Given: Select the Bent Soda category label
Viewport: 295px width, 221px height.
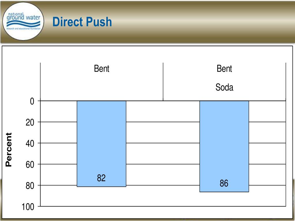Looking at the screenshot, I should pyautogui.click(x=224, y=78).
